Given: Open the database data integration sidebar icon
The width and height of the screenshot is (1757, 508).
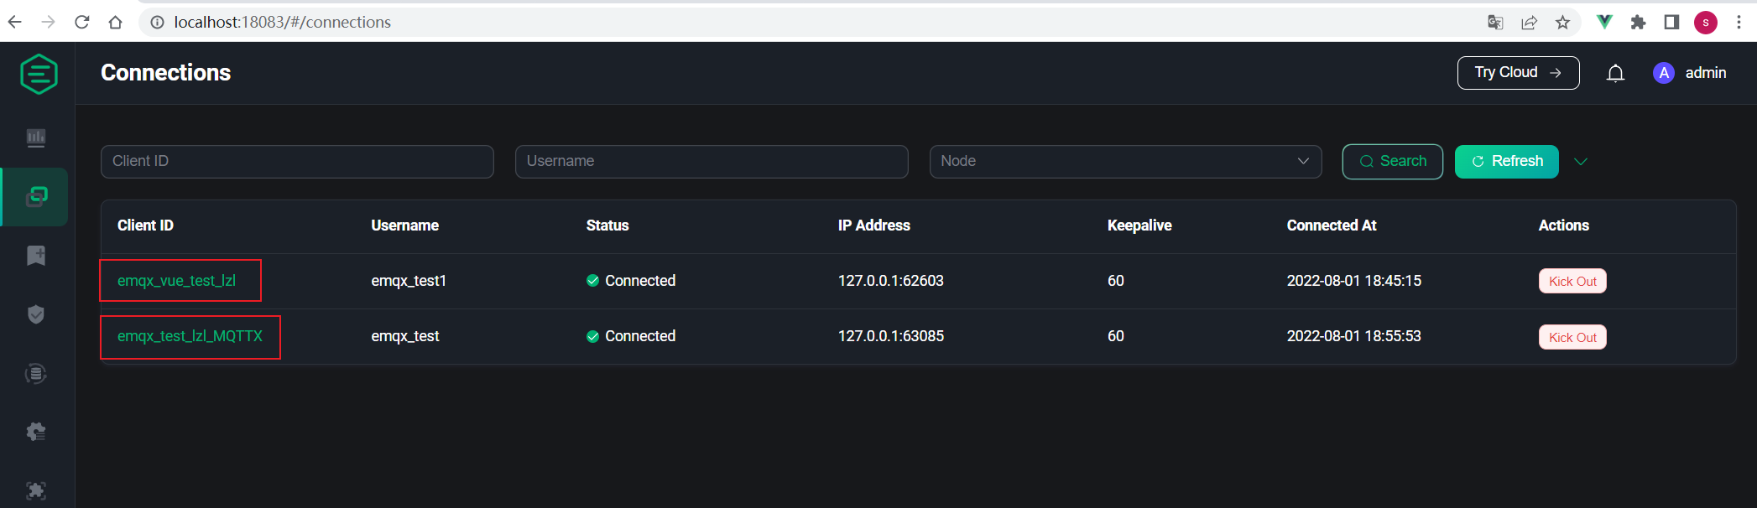Looking at the screenshot, I should [36, 374].
